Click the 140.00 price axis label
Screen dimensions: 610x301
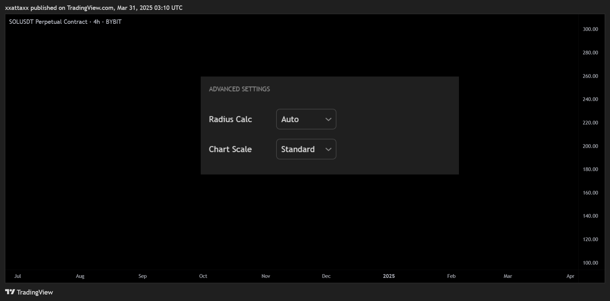590,216
